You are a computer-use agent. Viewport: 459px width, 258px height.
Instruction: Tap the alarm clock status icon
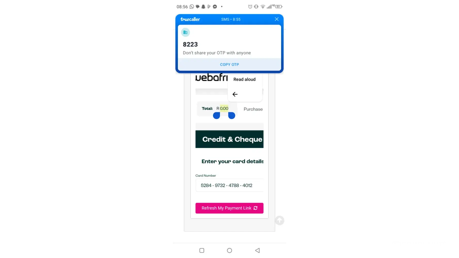pos(250,7)
